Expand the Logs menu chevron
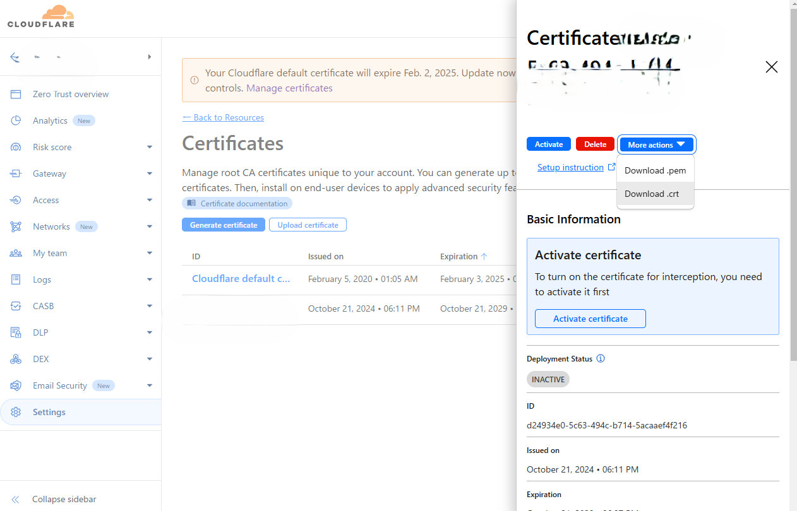797x511 pixels. point(150,279)
